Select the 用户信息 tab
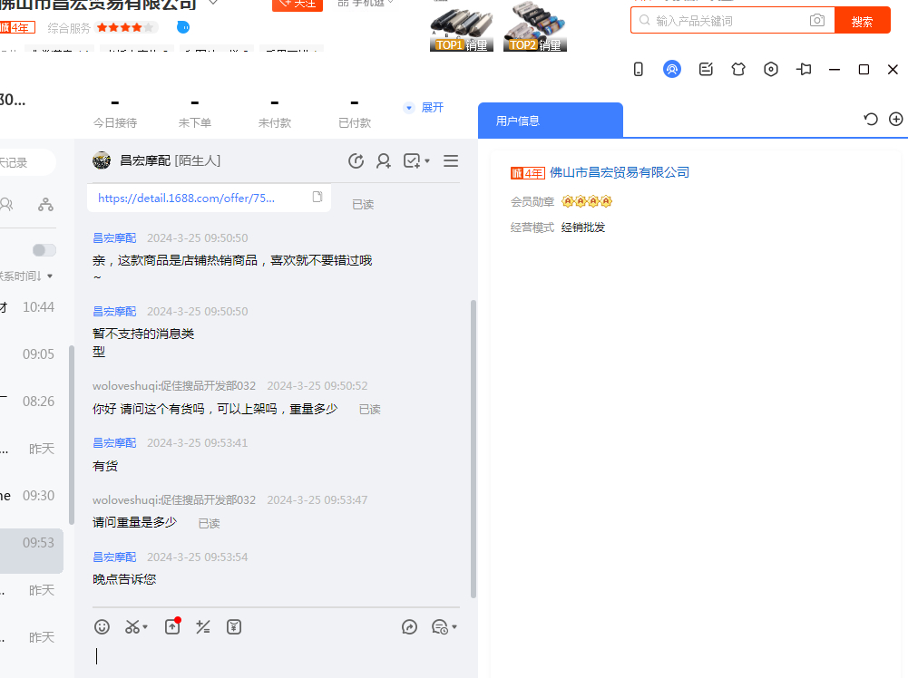This screenshot has height=678, width=908. [x=550, y=121]
